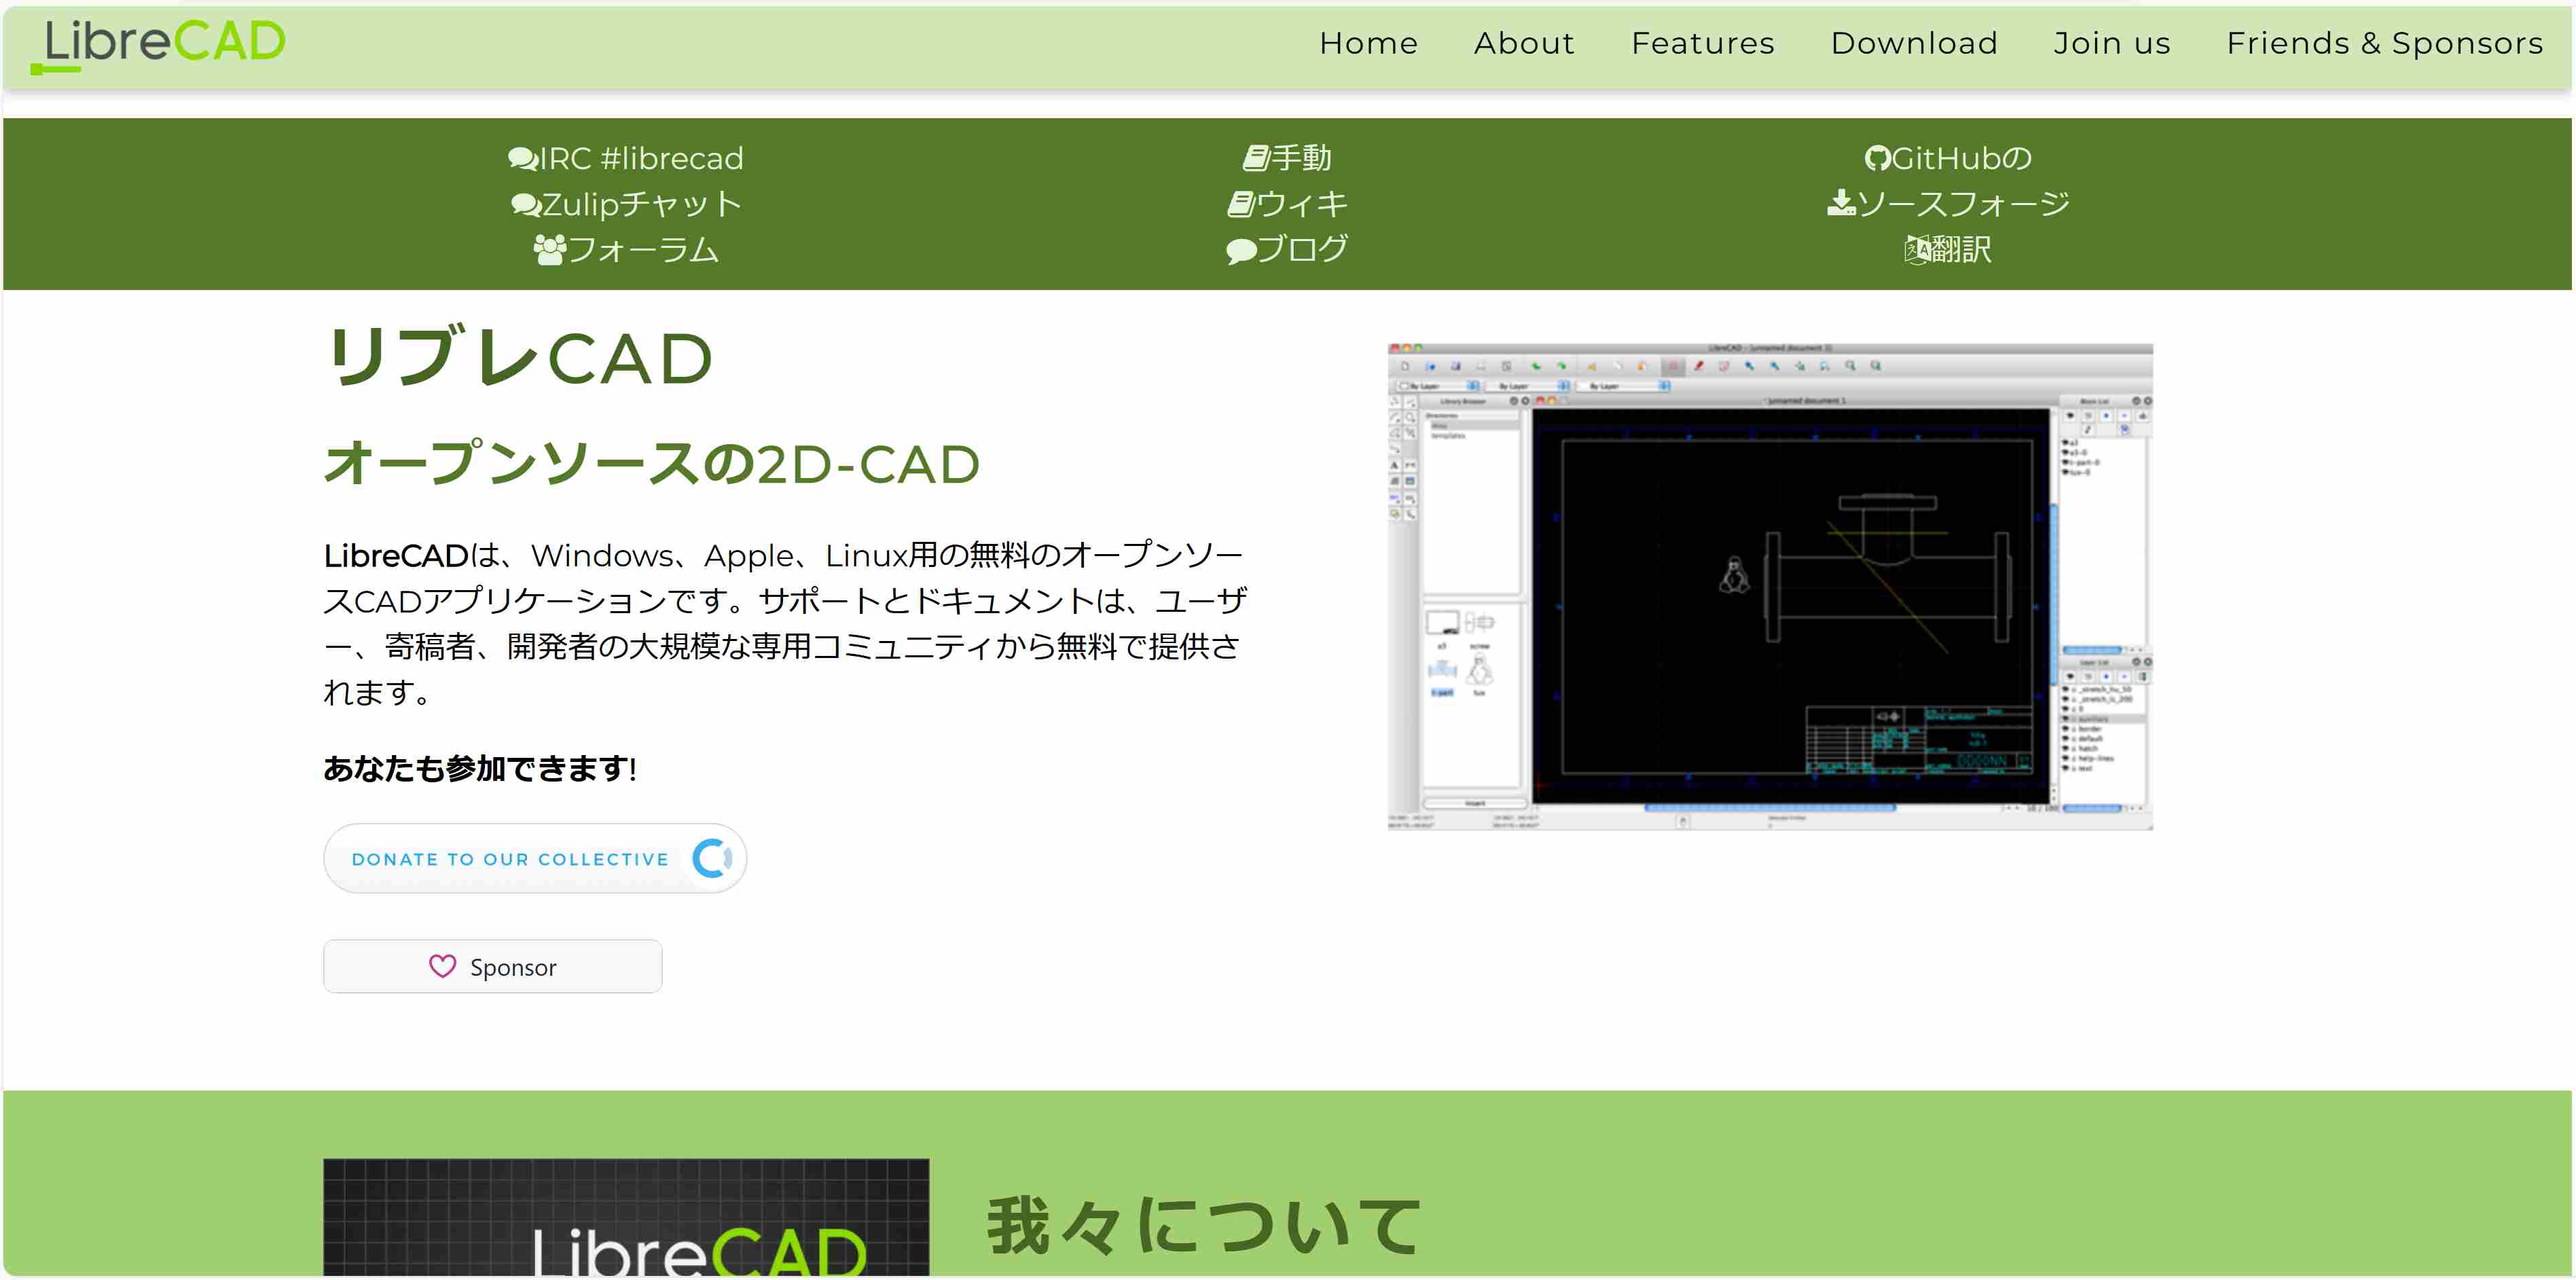2576x1280 pixels.
Task: Open ブログ link
Action: 1302,249
